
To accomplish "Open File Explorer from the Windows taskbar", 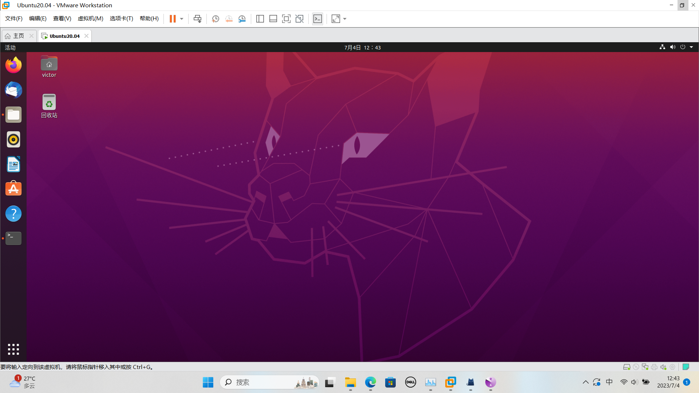I will click(x=351, y=382).
